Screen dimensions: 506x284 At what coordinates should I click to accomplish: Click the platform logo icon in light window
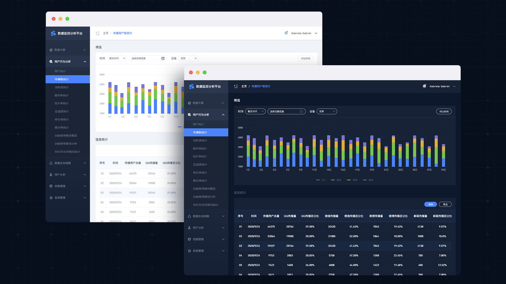coord(53,33)
